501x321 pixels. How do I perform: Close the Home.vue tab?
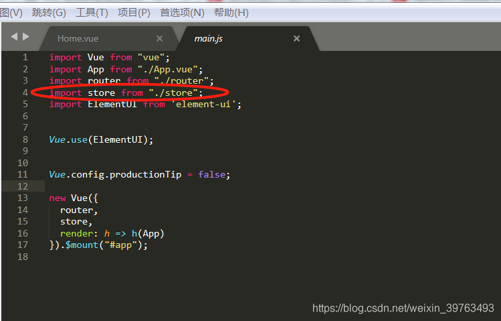[x=159, y=39]
